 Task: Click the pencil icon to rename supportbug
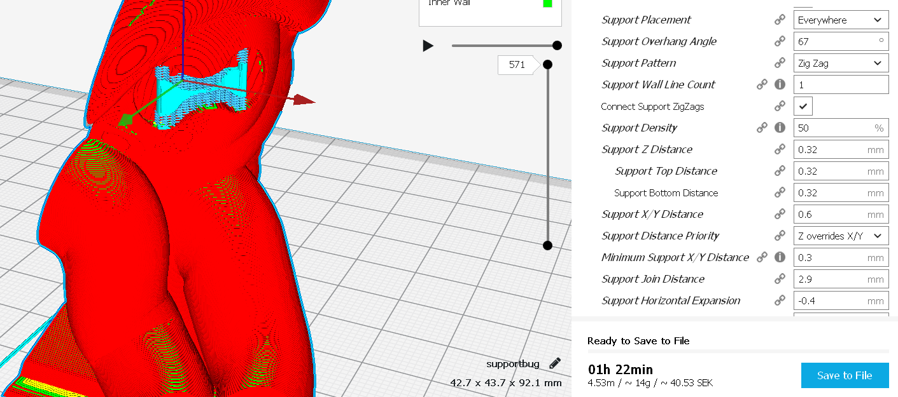click(x=555, y=363)
